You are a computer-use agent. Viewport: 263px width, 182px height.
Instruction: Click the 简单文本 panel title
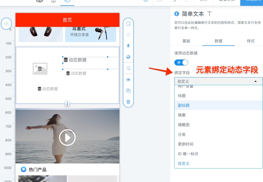coord(193,14)
